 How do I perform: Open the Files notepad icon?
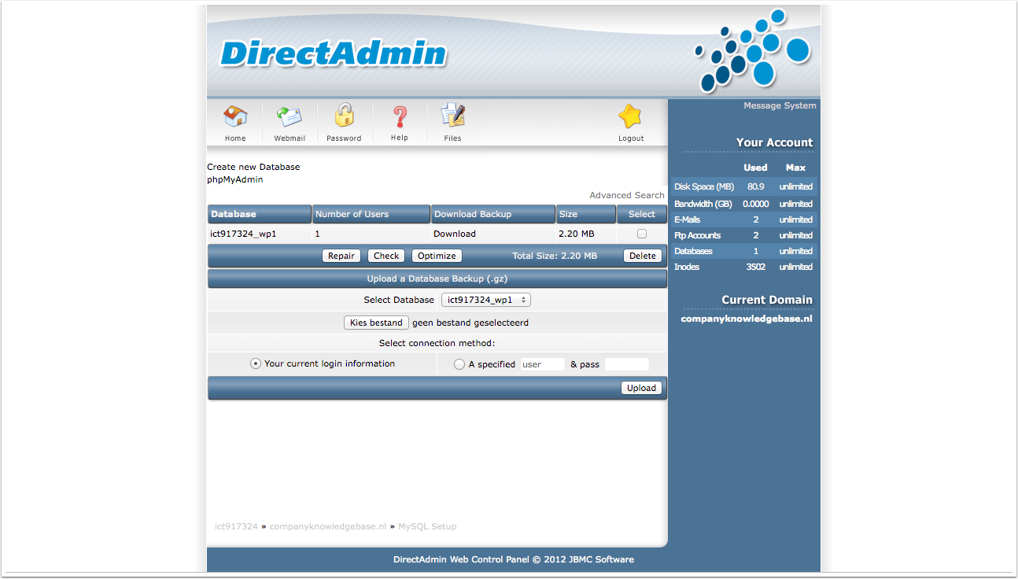point(452,116)
